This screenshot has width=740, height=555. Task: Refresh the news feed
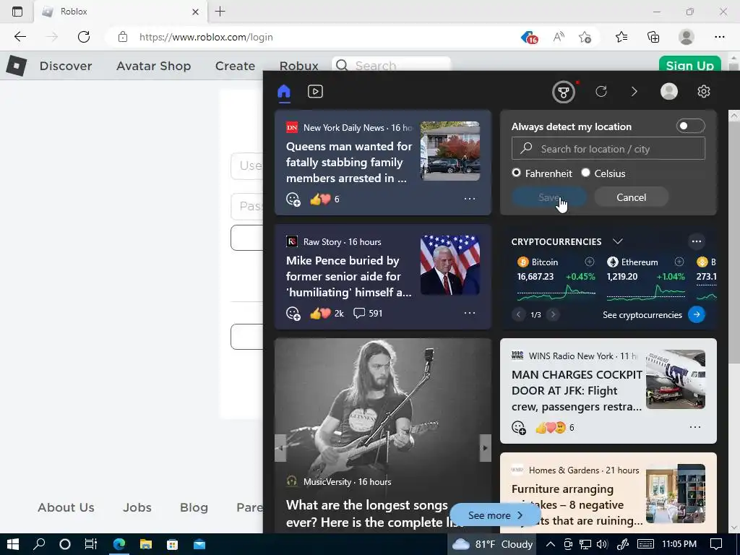pyautogui.click(x=601, y=91)
